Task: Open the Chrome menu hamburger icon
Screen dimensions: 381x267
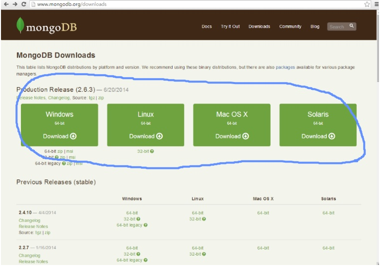Action: 377,4
